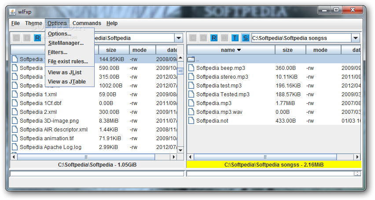375x200 pixels.
Task: Open the File menu
Action: point(15,23)
